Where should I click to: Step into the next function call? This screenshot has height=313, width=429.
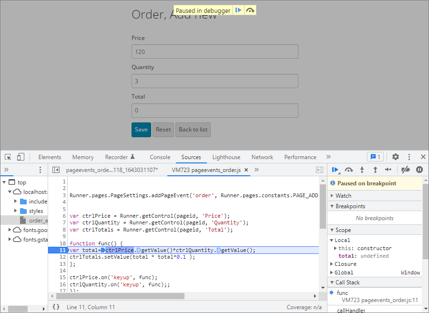point(362,170)
